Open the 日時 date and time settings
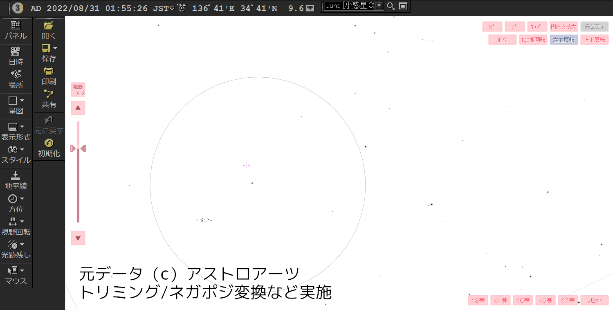Image resolution: width=613 pixels, height=310 pixels. 16,56
